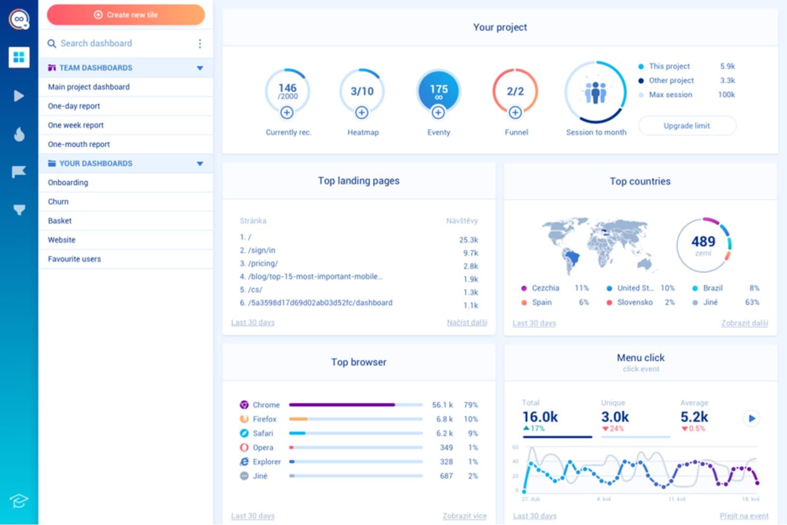The height and width of the screenshot is (525, 787).
Task: Click the plus icon on Heatmap circle
Action: 362,112
